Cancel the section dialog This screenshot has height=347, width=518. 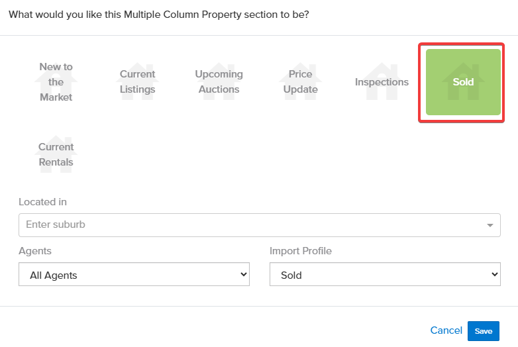coord(446,330)
